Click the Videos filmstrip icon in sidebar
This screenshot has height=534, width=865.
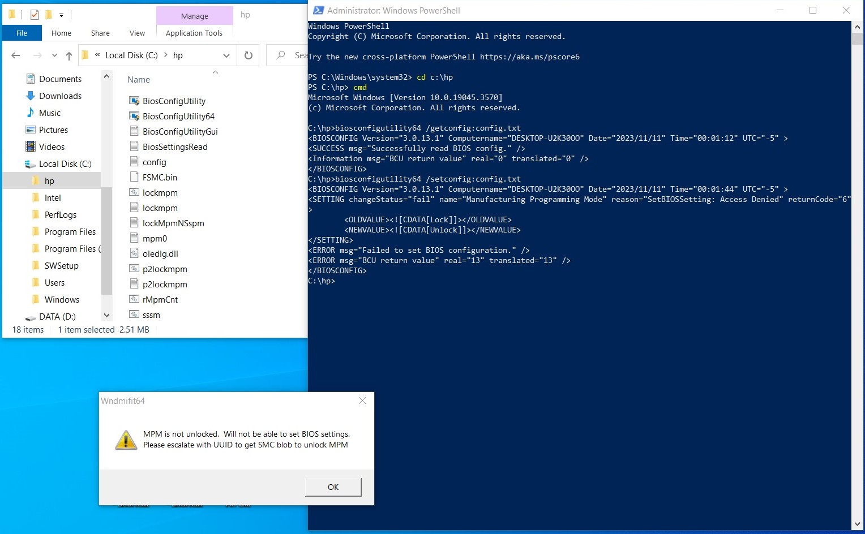31,147
